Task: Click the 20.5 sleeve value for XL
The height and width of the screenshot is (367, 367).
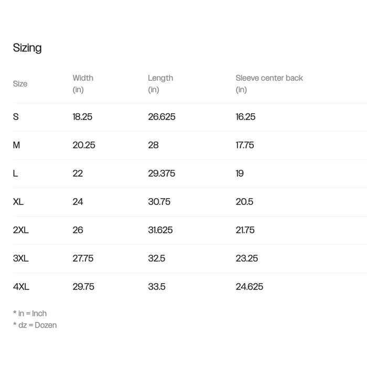Action: point(244,202)
